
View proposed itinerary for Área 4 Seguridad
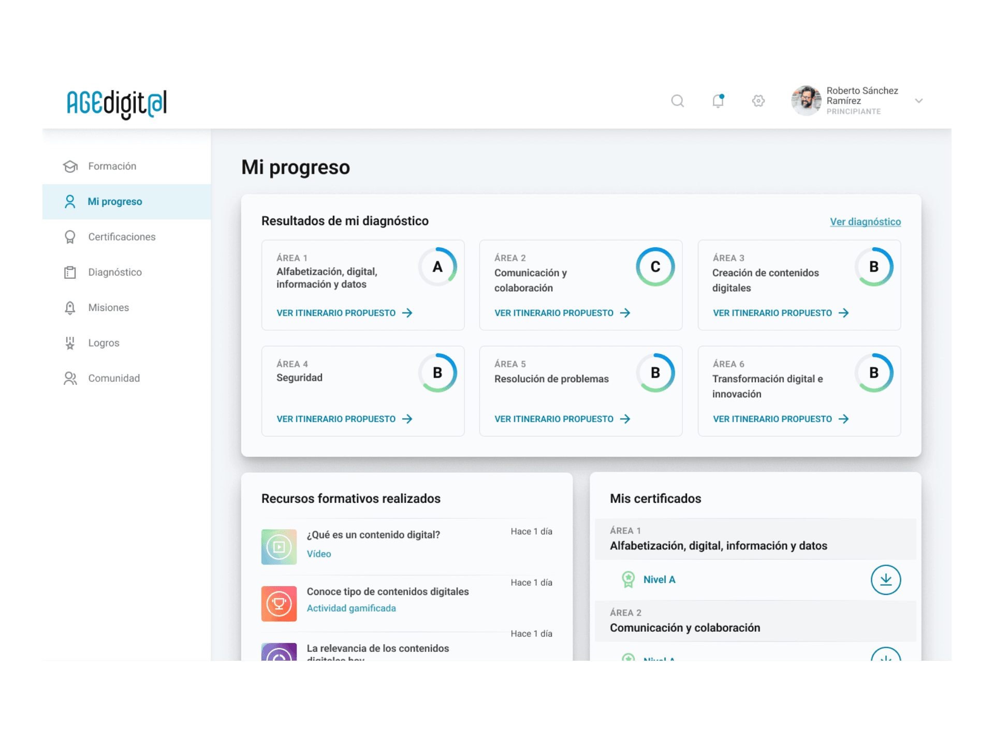coord(344,419)
